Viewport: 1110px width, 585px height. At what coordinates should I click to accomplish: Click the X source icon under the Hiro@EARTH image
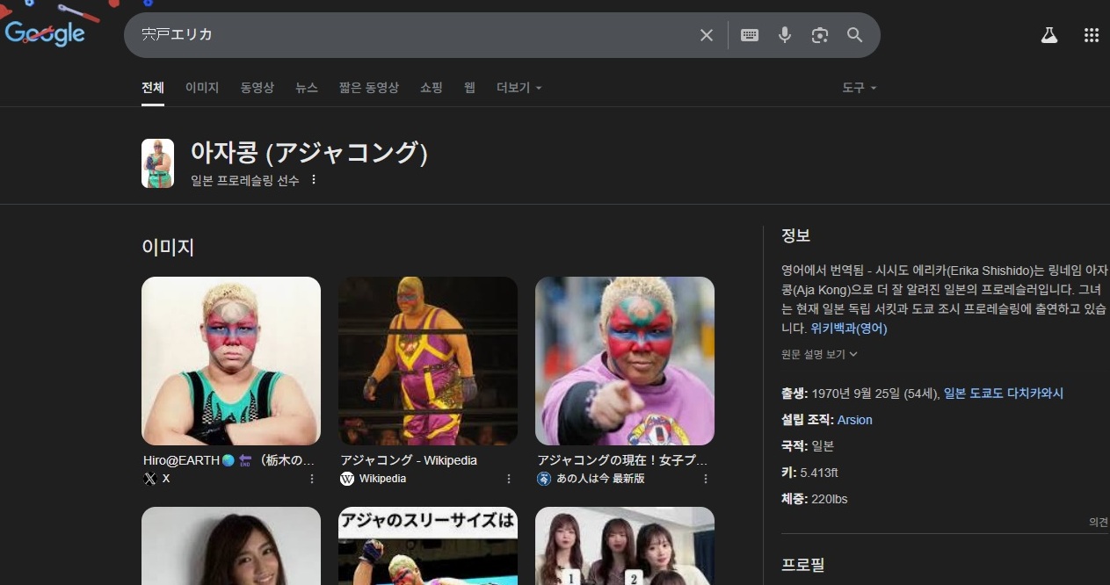coord(149,479)
